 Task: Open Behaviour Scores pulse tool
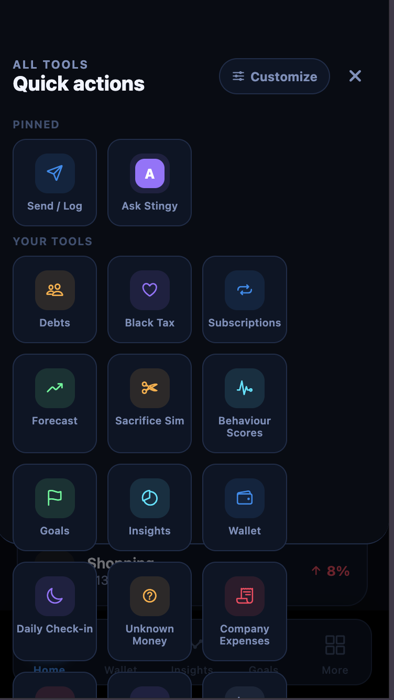pos(245,403)
